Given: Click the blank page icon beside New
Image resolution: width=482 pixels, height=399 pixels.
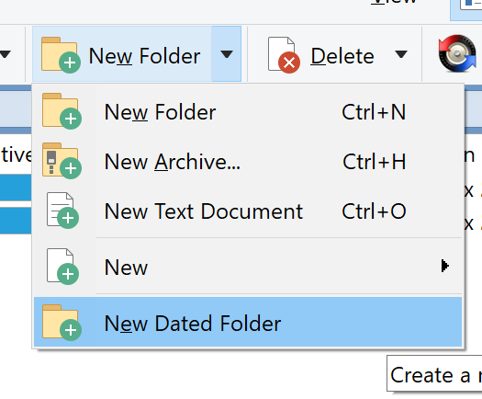Looking at the screenshot, I should 62,267.
